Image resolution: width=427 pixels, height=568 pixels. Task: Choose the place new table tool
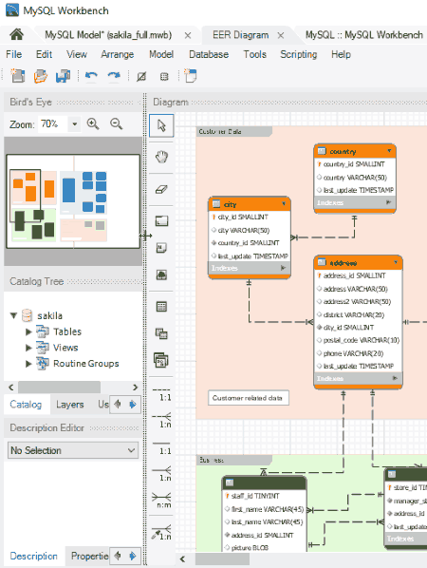pos(161,307)
